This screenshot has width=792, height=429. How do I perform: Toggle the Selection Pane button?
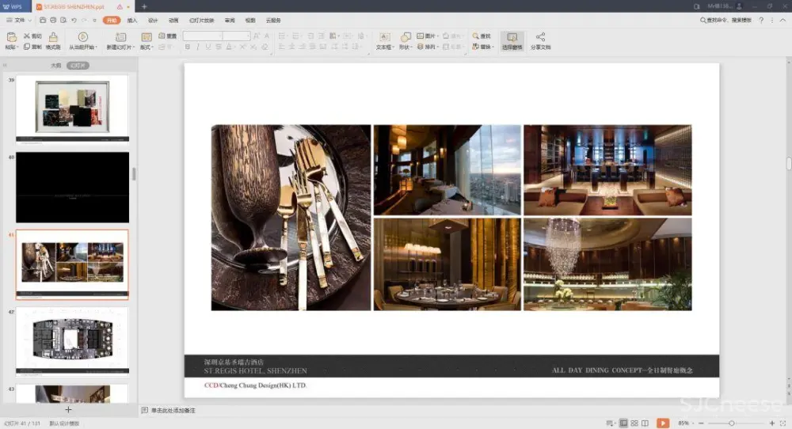512,37
